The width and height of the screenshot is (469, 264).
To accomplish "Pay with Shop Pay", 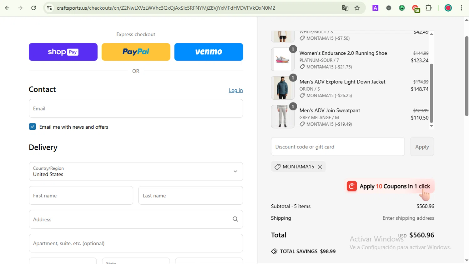I will click(63, 52).
